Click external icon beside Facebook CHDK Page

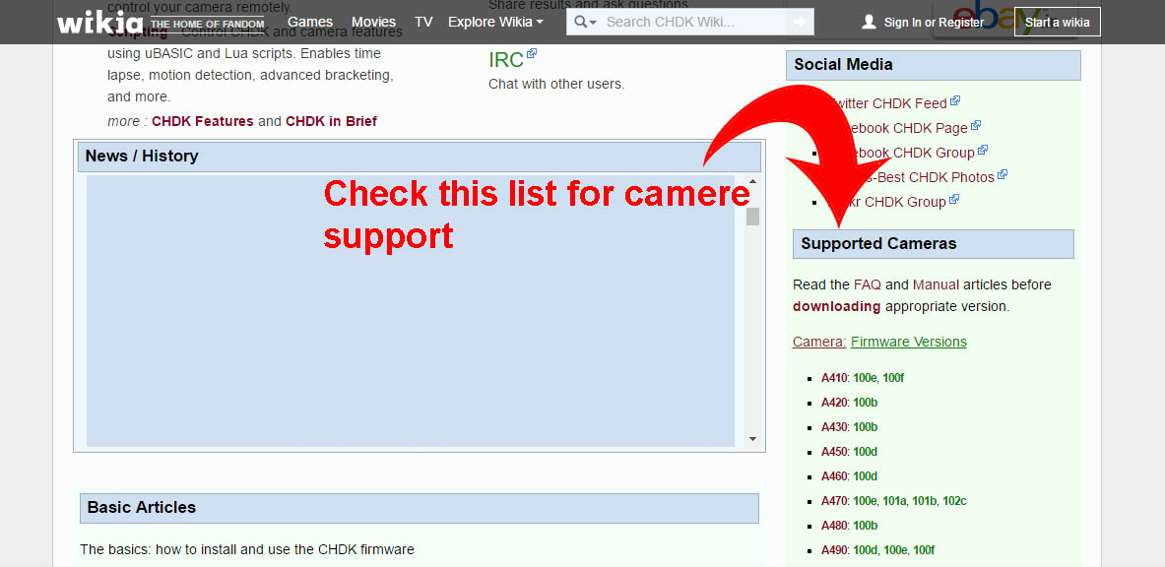pyautogui.click(x=976, y=125)
